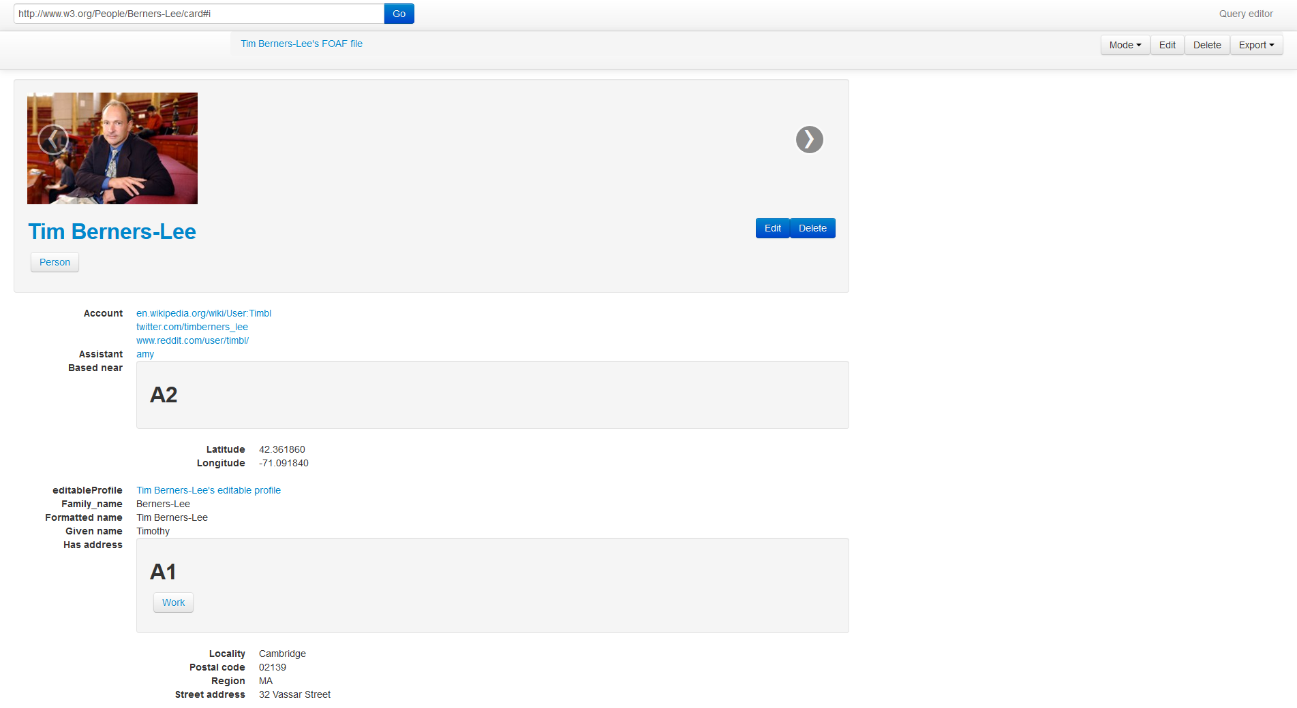This screenshot has height=708, width=1297.
Task: Open Tim Berners-Lee's FOAF file link
Action: [301, 44]
